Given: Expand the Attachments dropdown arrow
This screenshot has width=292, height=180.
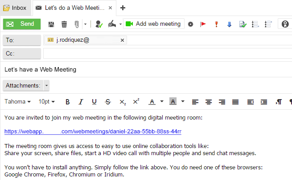Looking at the screenshot, I should pyautogui.click(x=46, y=85).
